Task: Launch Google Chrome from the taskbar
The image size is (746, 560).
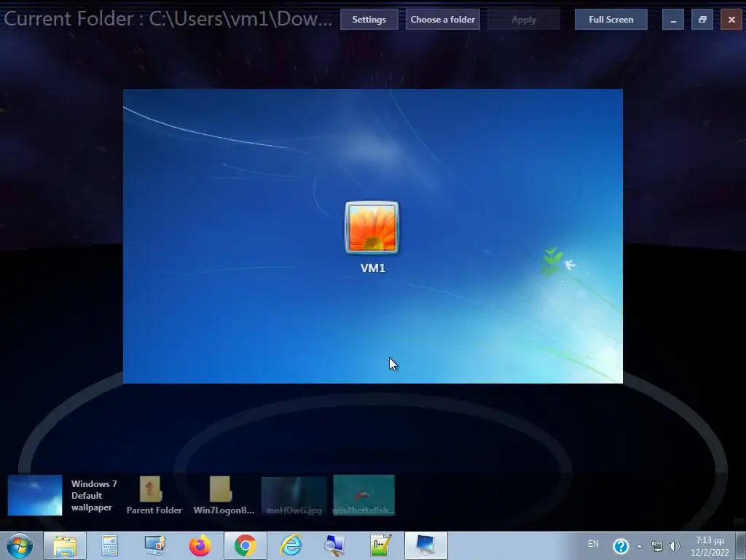Action: (x=245, y=545)
